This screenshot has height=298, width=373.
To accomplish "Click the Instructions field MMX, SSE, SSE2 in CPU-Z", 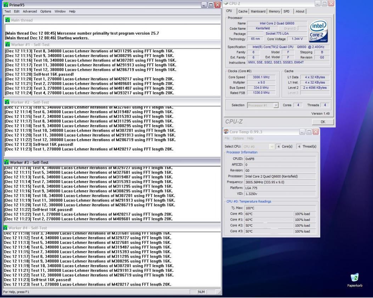I will point(288,62).
